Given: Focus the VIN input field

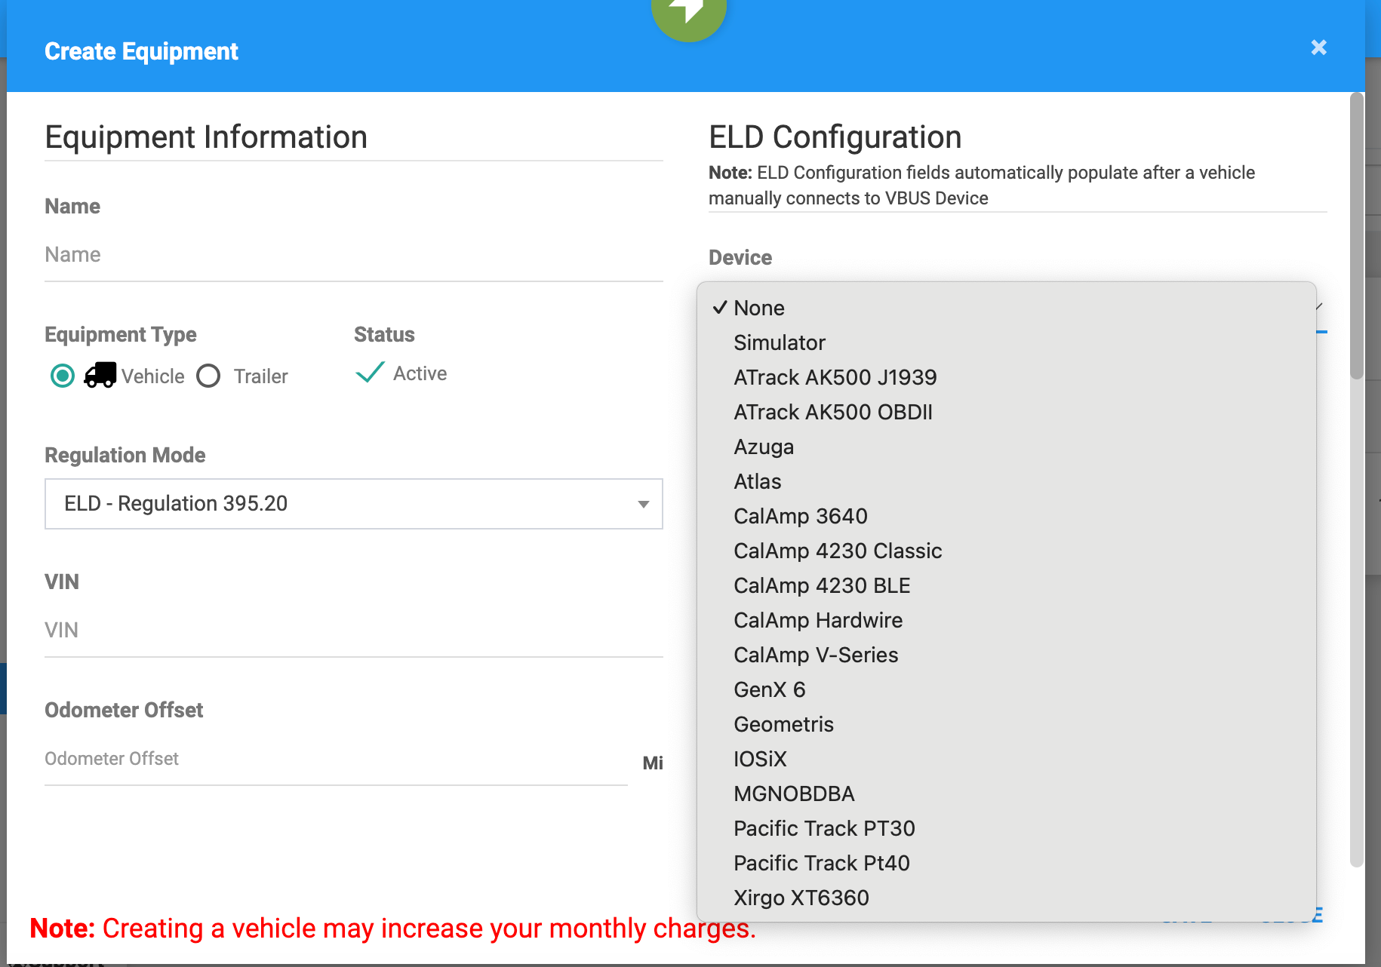Looking at the screenshot, I should click(353, 631).
